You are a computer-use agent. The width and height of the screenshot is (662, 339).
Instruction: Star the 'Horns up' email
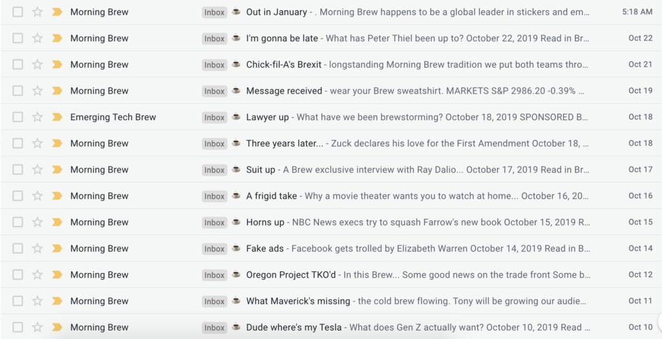(x=37, y=221)
